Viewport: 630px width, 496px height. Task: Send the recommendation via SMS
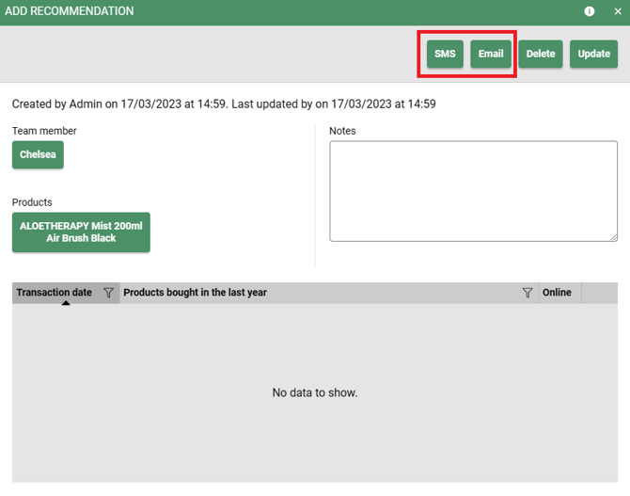[445, 54]
